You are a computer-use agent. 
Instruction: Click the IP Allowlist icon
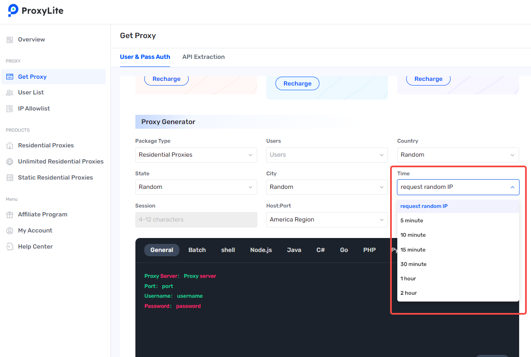(x=10, y=109)
